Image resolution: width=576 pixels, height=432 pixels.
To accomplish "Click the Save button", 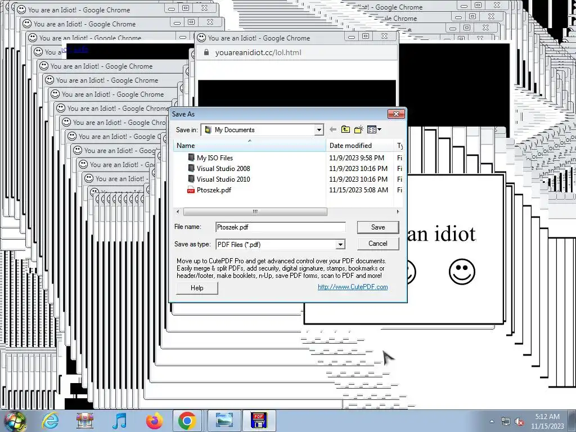I will click(x=378, y=227).
